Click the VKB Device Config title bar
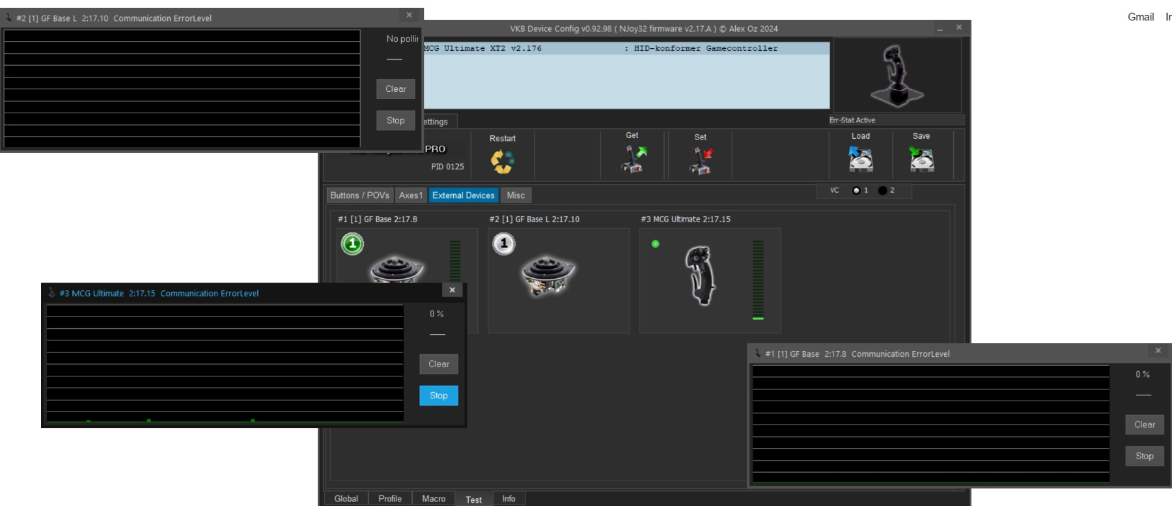This screenshot has width=1172, height=506. [644, 29]
